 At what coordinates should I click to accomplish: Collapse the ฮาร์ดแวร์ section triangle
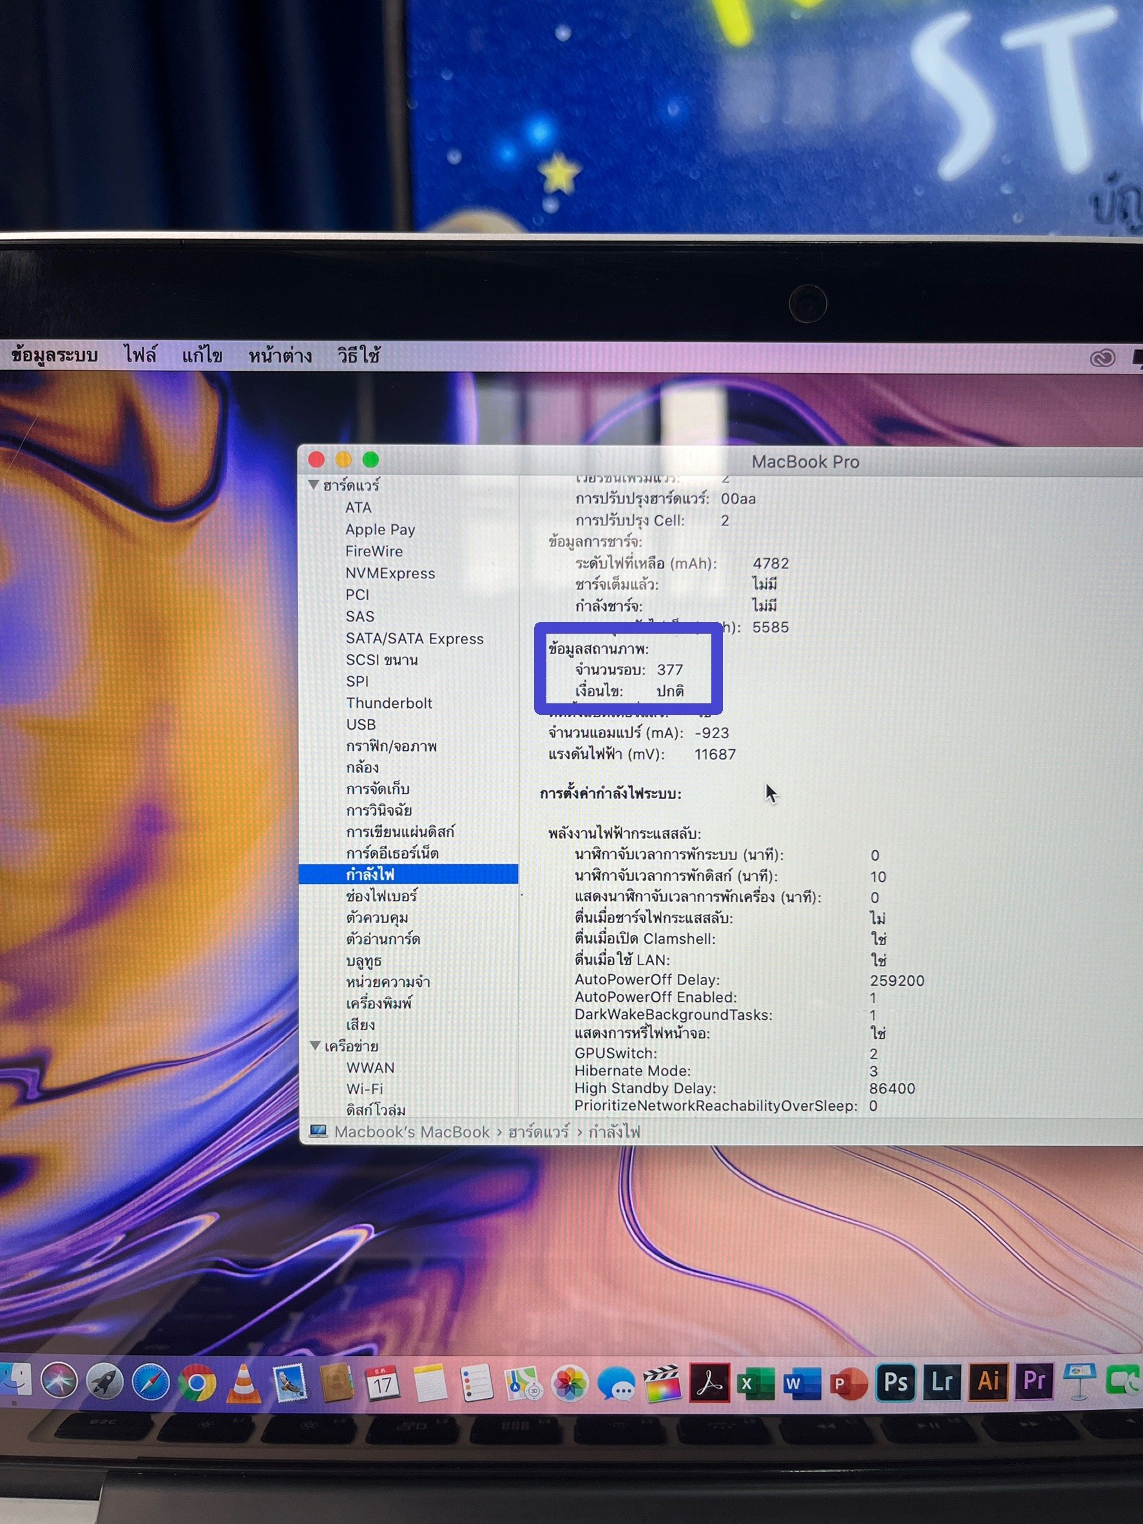pyautogui.click(x=314, y=485)
